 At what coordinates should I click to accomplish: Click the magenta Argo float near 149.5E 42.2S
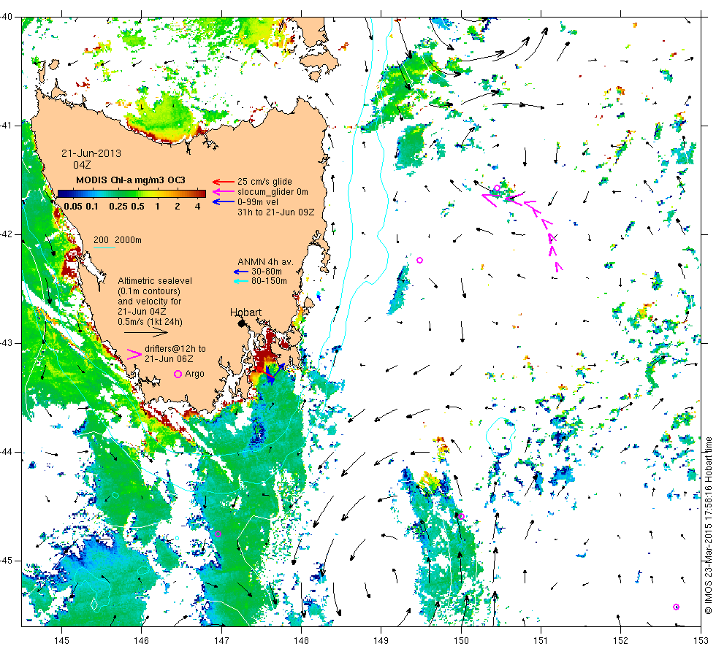[x=419, y=260]
